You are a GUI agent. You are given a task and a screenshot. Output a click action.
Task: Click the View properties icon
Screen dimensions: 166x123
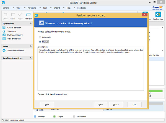pyautogui.click(x=4, y=39)
